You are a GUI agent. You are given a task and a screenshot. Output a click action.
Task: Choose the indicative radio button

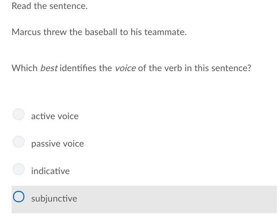[19, 169]
